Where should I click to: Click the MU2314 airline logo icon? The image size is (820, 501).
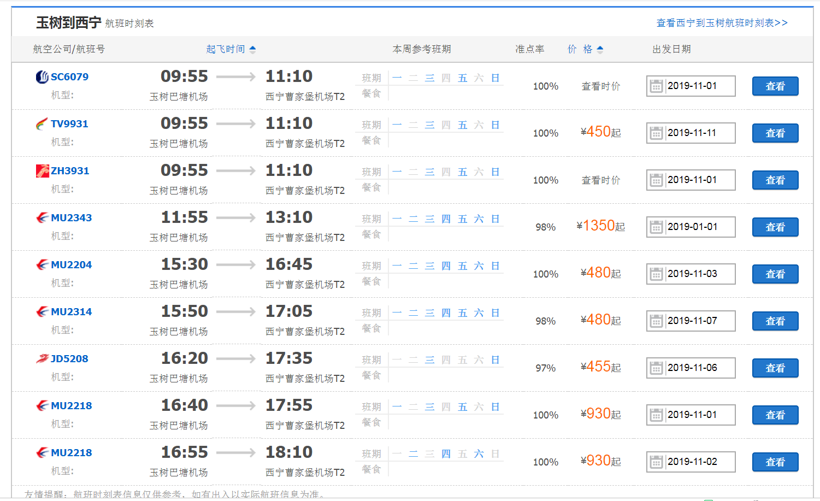tap(42, 312)
